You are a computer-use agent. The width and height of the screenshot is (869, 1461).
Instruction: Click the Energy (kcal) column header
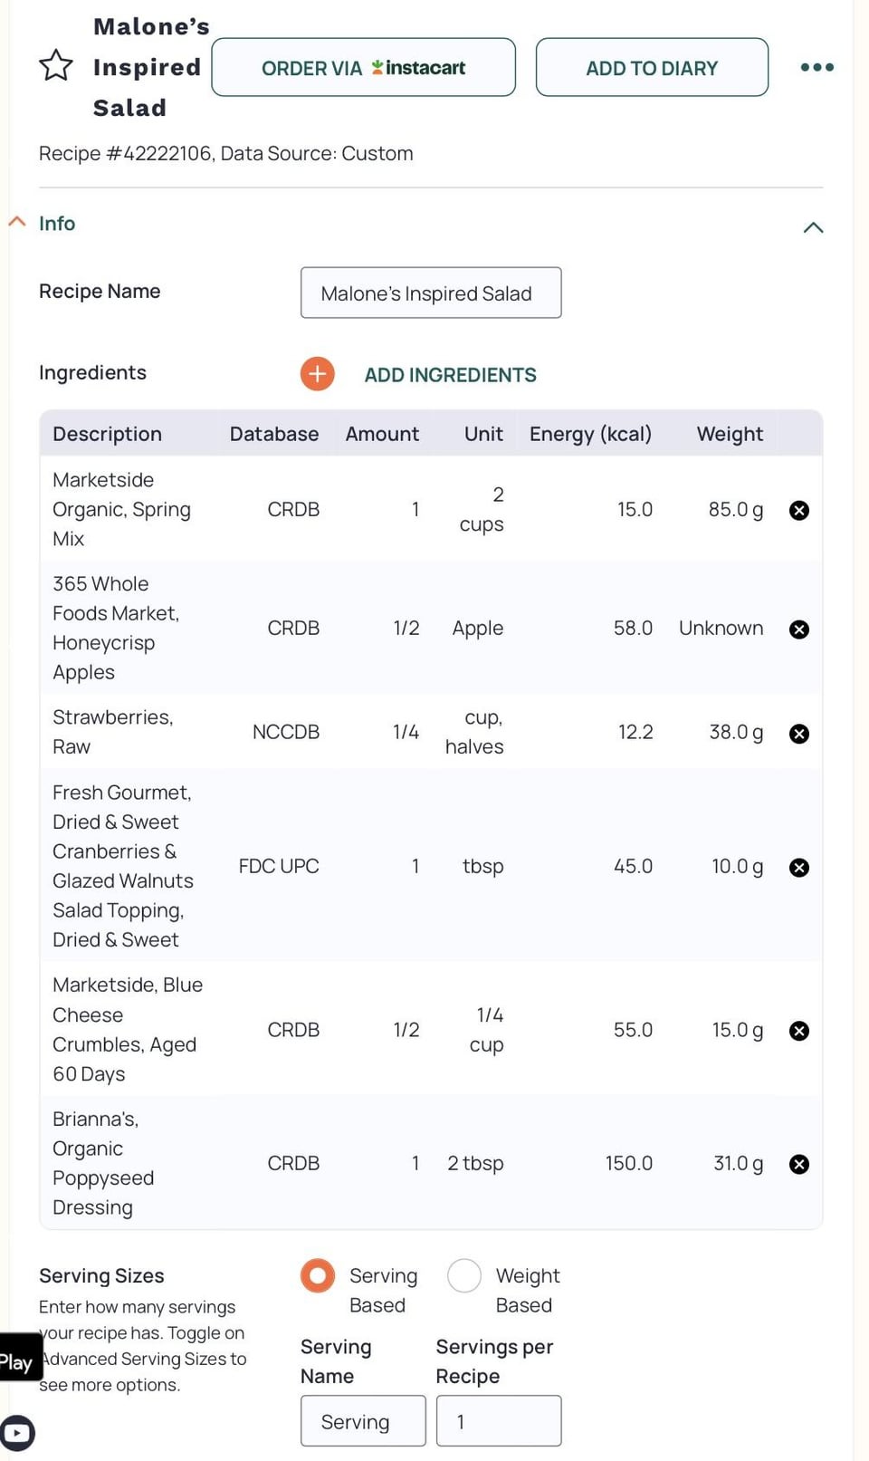click(590, 434)
